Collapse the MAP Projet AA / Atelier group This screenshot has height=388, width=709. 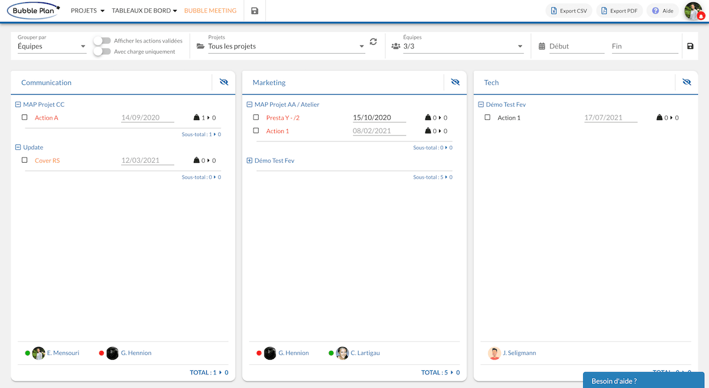[x=249, y=104]
